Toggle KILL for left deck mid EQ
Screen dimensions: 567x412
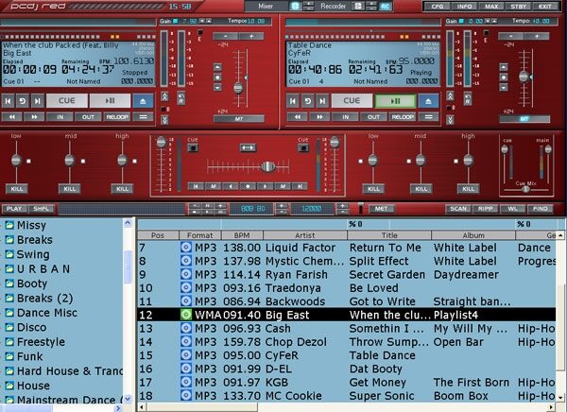[x=69, y=188]
